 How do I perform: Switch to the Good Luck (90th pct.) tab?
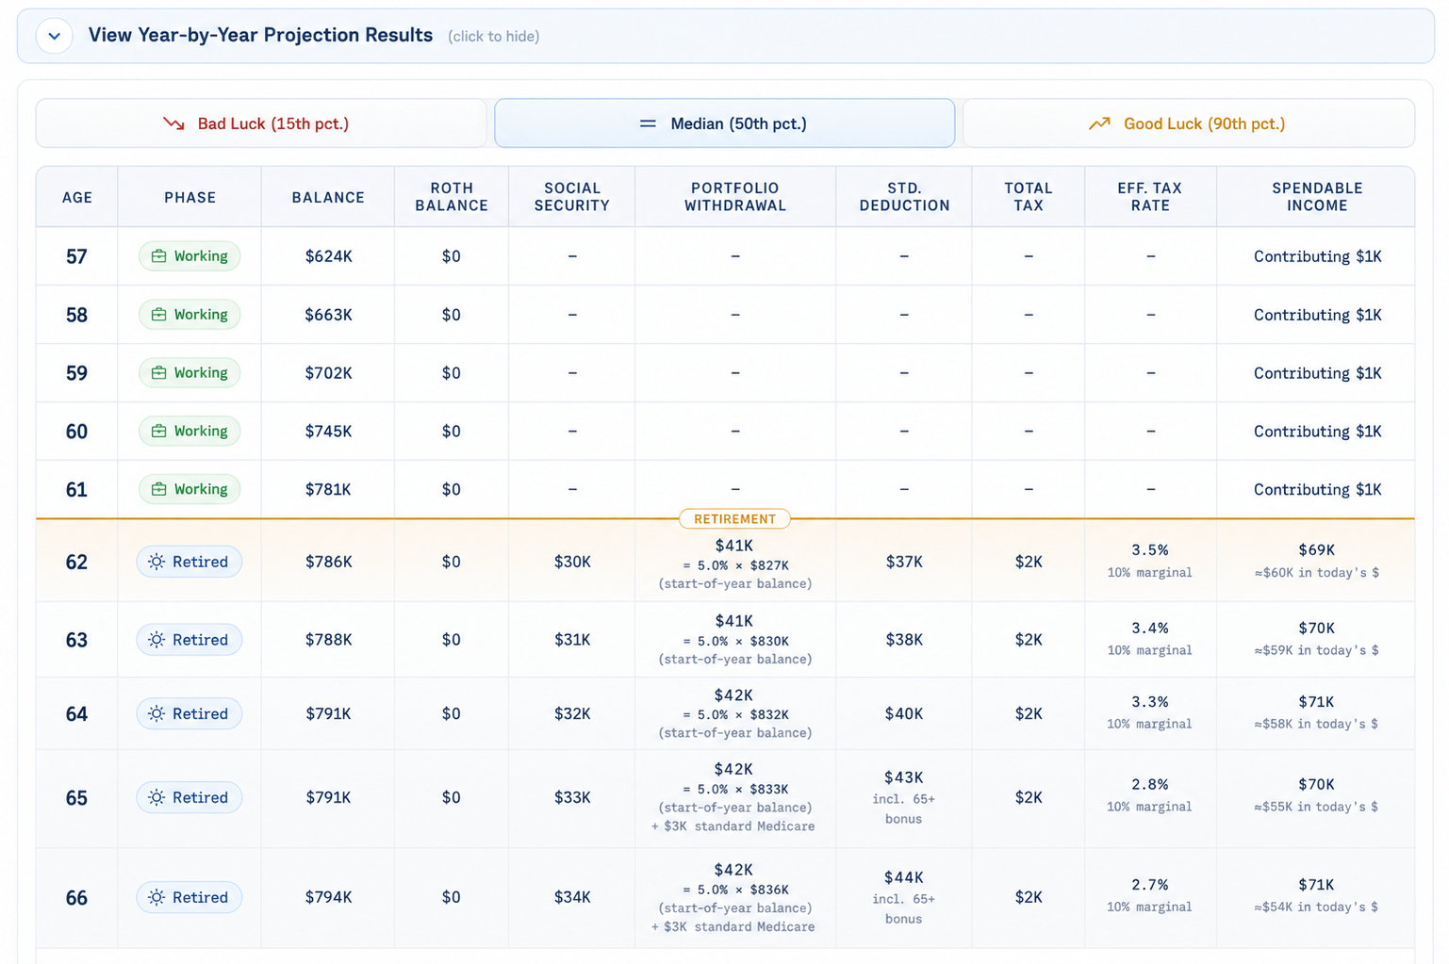[1188, 123]
